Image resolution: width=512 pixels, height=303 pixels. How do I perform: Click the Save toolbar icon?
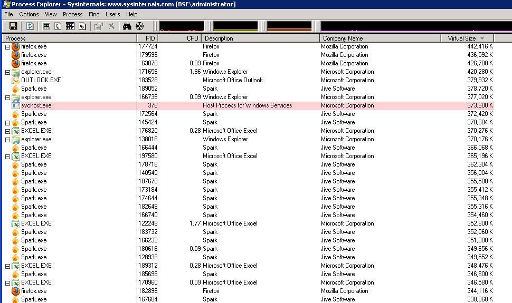13,26
